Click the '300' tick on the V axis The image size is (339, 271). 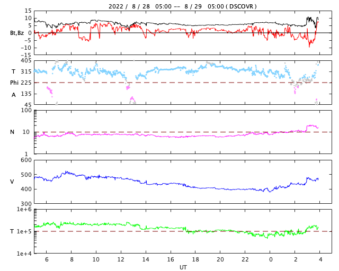26,204
